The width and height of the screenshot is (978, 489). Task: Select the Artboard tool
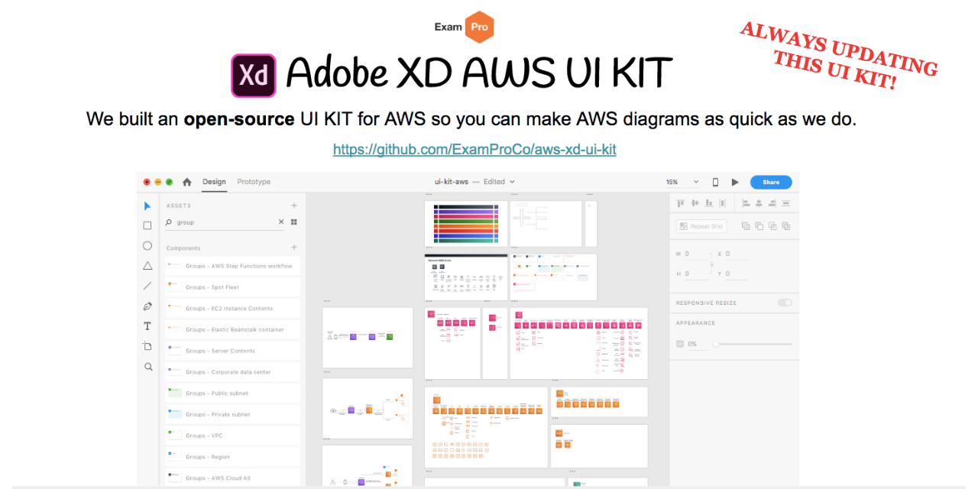tap(147, 345)
